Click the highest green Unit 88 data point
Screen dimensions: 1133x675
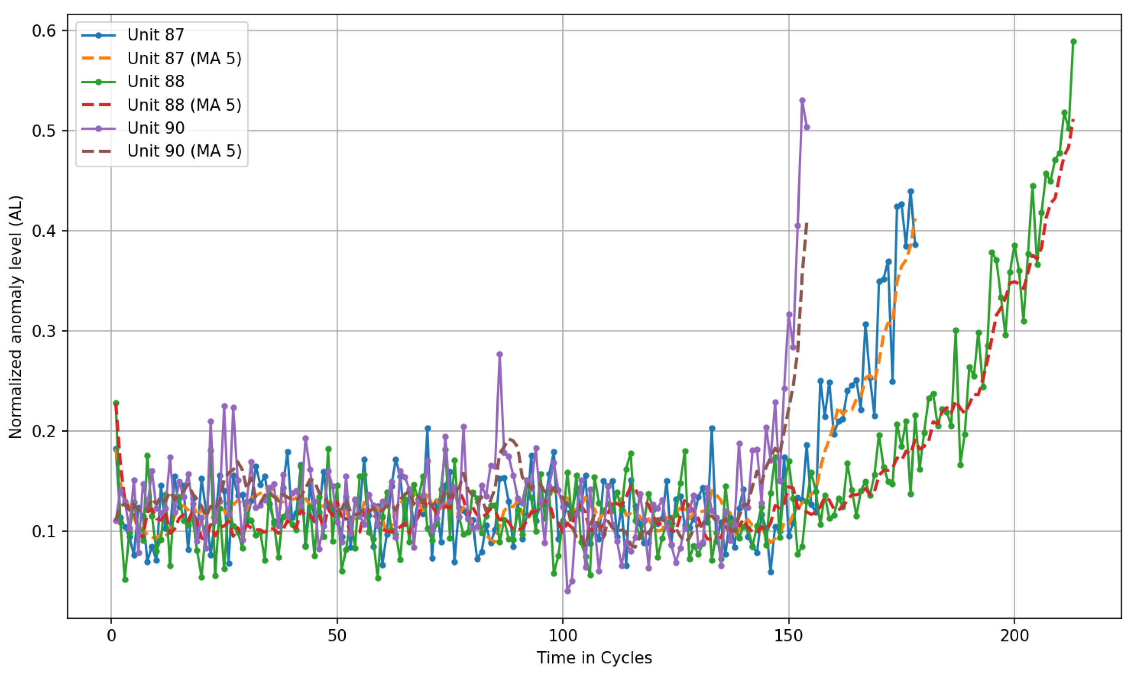(1073, 41)
